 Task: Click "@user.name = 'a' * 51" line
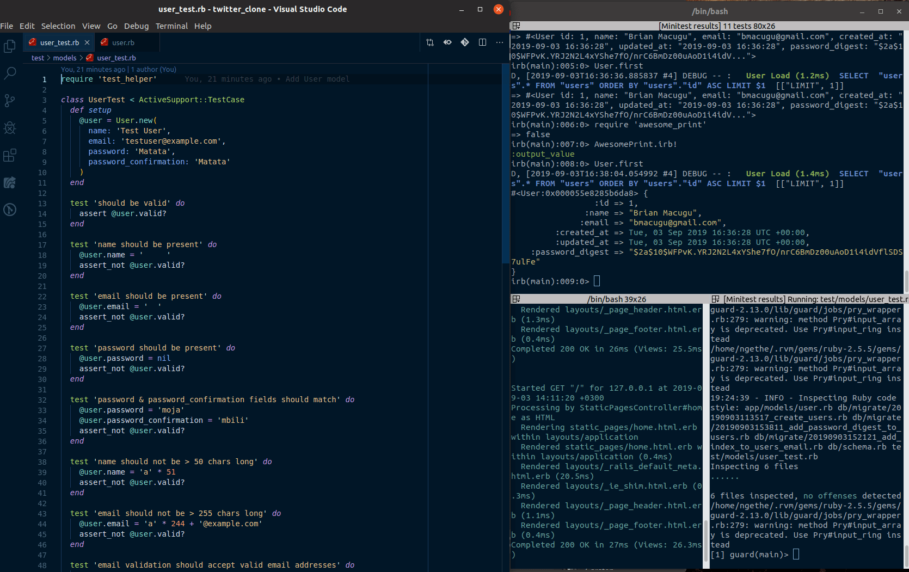127,472
